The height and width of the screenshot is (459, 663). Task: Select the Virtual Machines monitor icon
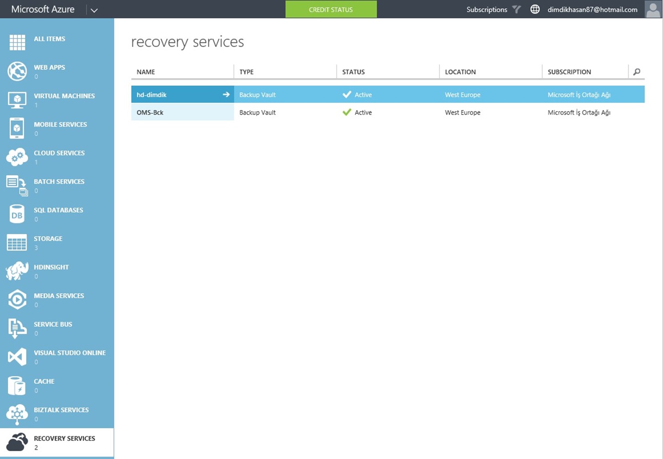coord(17,100)
